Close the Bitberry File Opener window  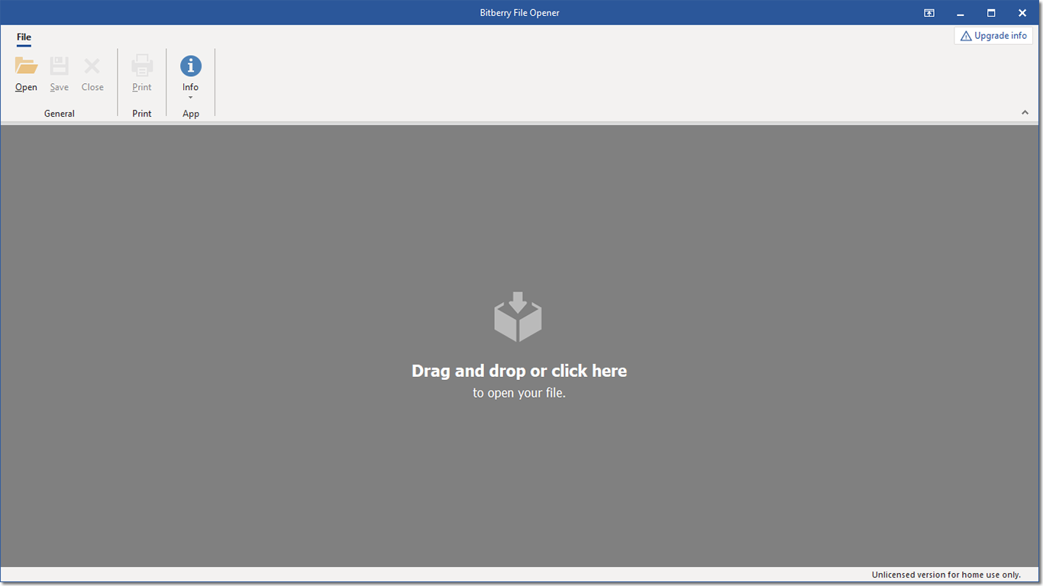click(x=1022, y=13)
